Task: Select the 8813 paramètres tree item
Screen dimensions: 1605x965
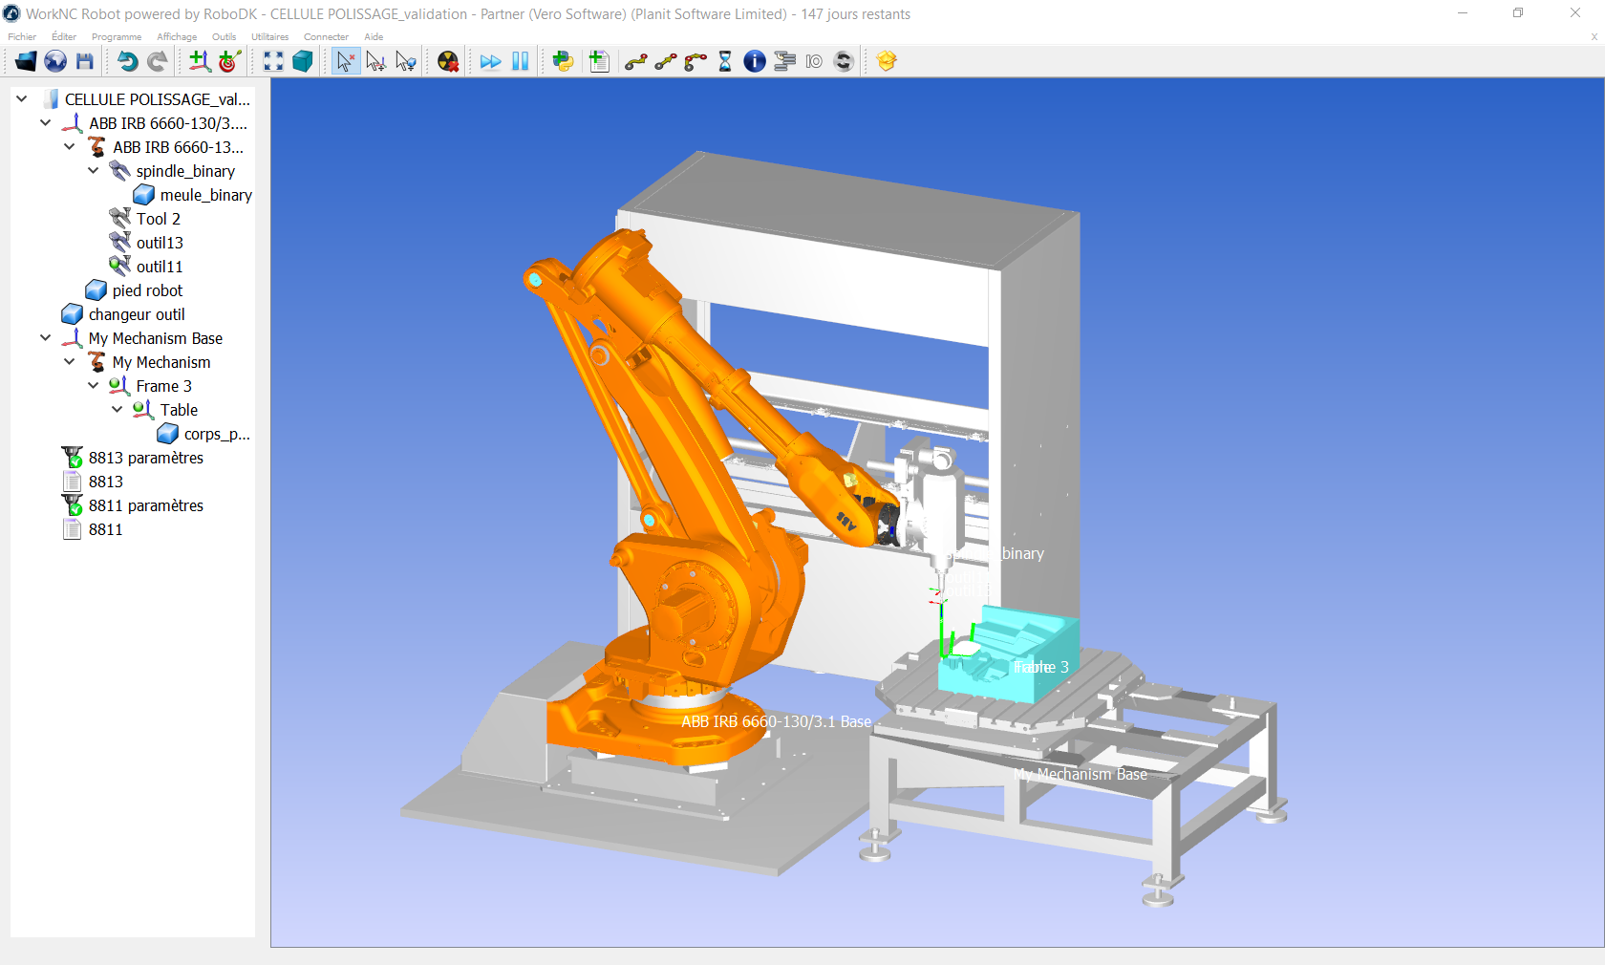Action: (x=145, y=458)
